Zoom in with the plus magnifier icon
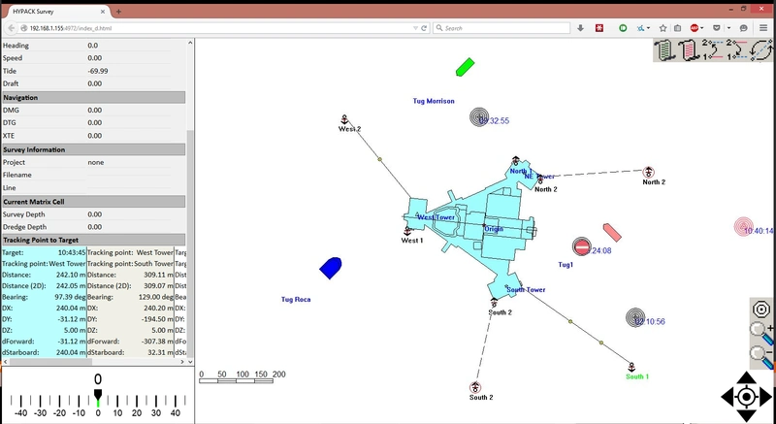This screenshot has height=424, width=776. coord(761,333)
